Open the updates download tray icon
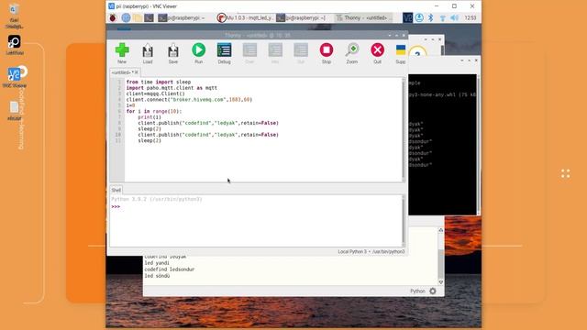 click(x=419, y=17)
